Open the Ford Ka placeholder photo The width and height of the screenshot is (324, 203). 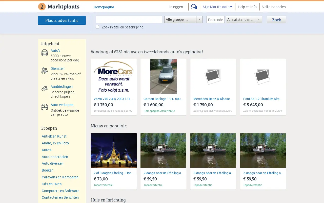coord(263,76)
